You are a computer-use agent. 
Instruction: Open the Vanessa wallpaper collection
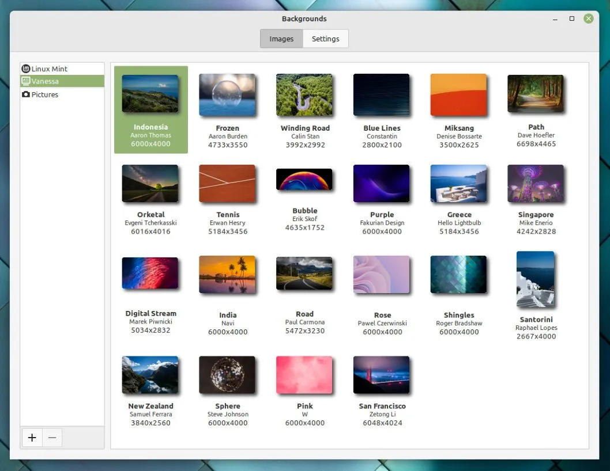45,81
